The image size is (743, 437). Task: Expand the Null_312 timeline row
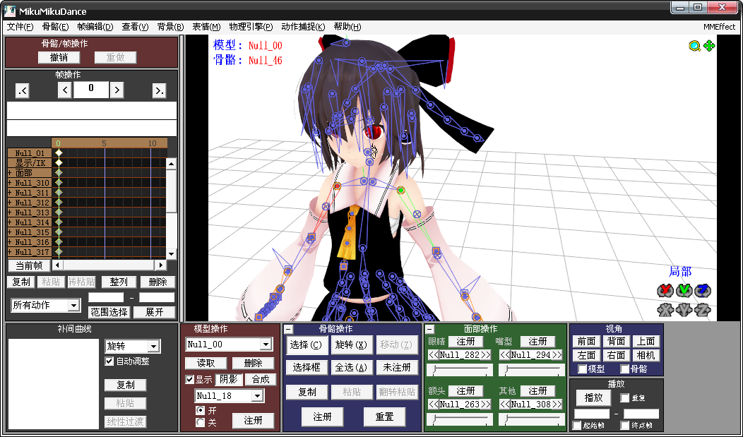(x=9, y=203)
